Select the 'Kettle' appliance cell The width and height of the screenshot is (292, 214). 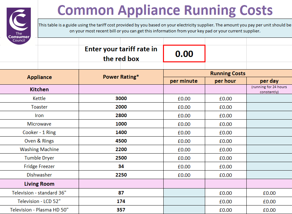click(x=39, y=98)
